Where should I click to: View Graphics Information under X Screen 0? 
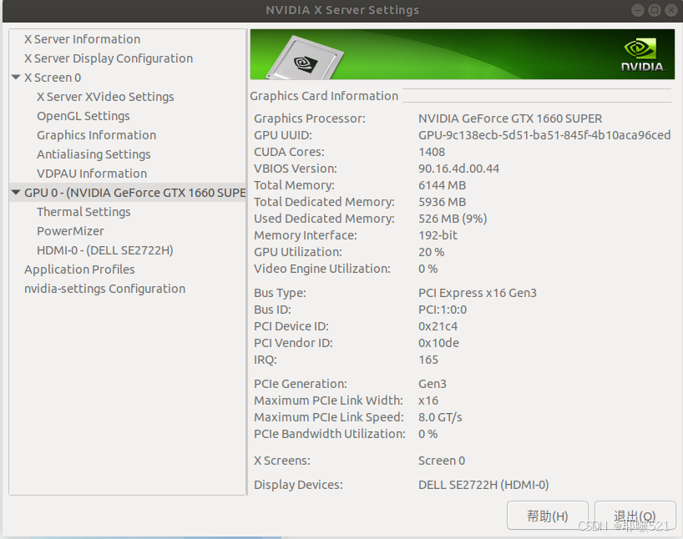[96, 134]
